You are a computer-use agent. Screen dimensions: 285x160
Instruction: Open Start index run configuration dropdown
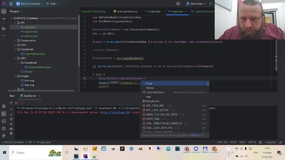tap(196, 4)
